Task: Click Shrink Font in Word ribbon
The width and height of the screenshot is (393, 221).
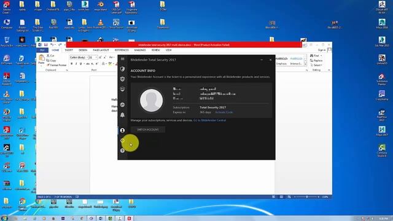Action: tap(105, 57)
